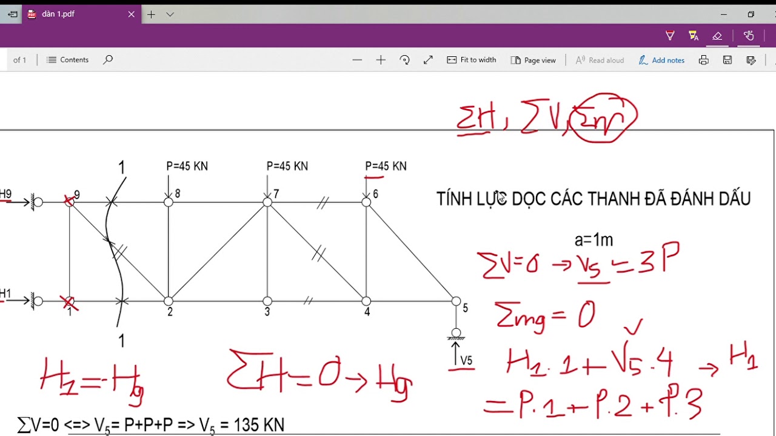776x436 pixels.
Task: Set aside tabs using the leftmost tab-bar icon
Action: pyautogui.click(x=12, y=14)
